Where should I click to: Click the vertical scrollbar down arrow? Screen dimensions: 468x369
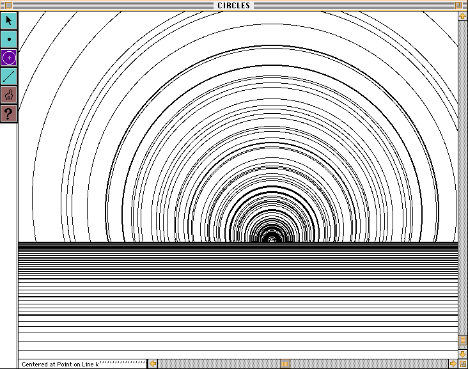[x=462, y=354]
